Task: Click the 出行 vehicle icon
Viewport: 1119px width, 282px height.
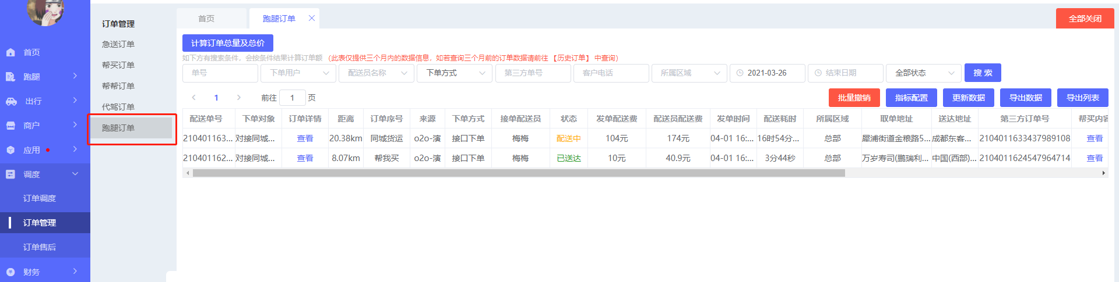Action: 11,101
